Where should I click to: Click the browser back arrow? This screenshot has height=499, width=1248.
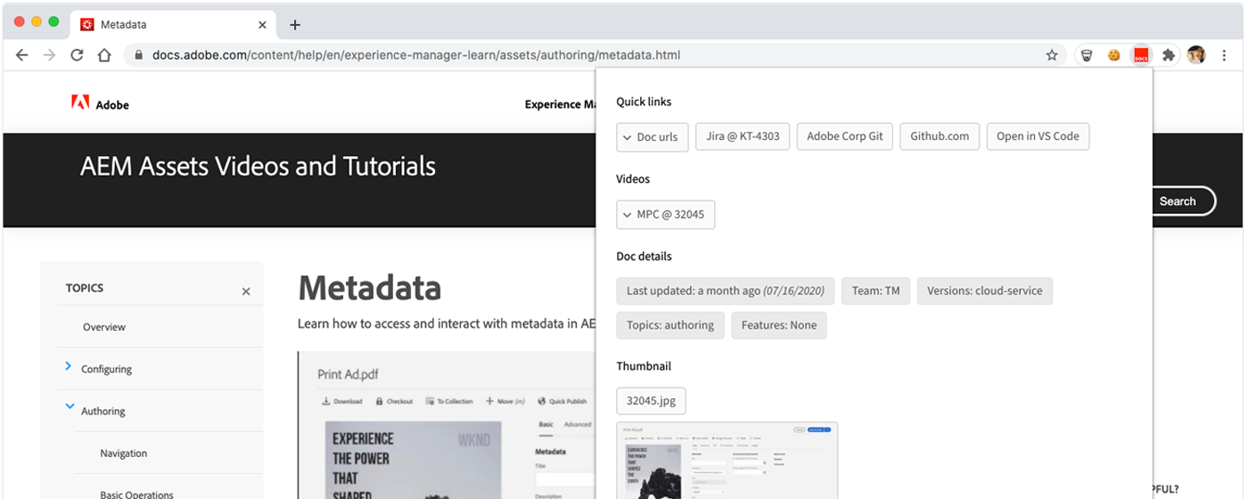click(22, 55)
